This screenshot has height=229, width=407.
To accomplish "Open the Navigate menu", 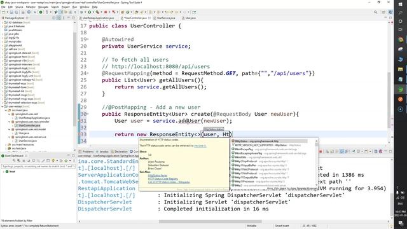I will click(x=43, y=7).
